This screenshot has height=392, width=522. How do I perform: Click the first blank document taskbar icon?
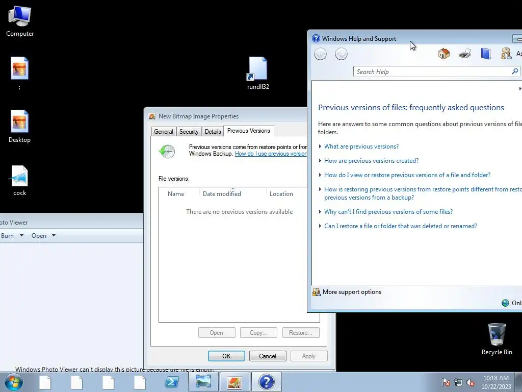click(45, 382)
